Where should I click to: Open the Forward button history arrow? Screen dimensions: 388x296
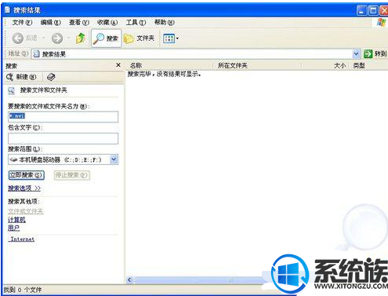(69, 38)
